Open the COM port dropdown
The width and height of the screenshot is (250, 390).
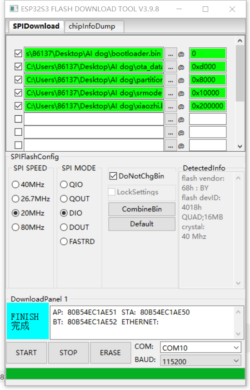click(x=200, y=348)
